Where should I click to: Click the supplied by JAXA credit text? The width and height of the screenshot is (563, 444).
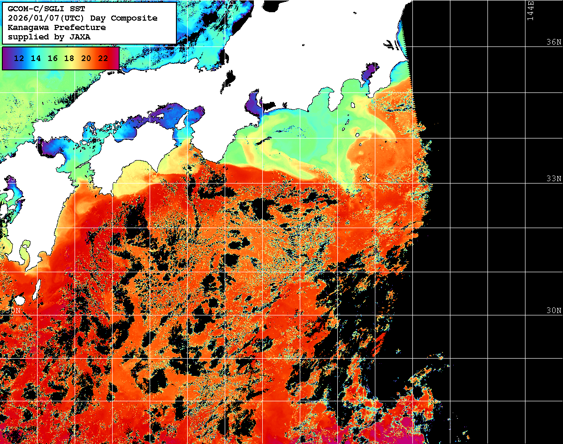click(49, 37)
